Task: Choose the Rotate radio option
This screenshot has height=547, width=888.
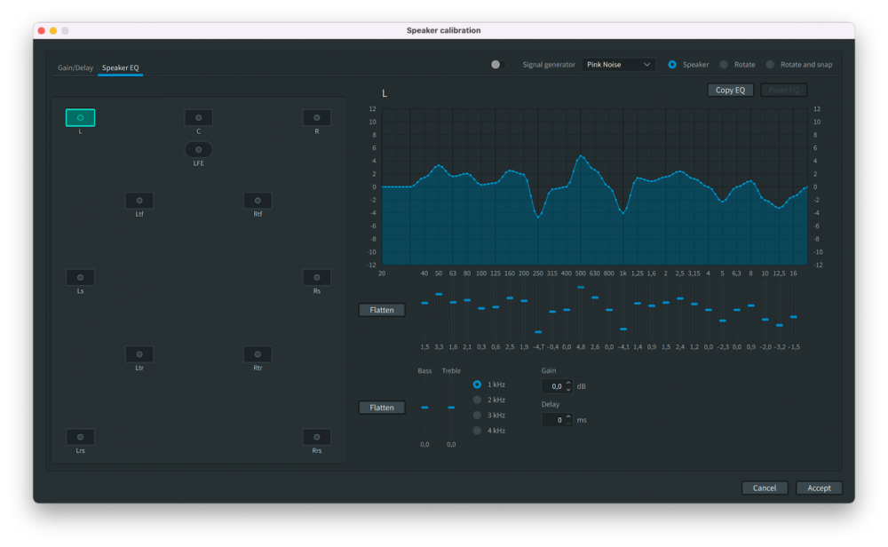Action: point(724,65)
